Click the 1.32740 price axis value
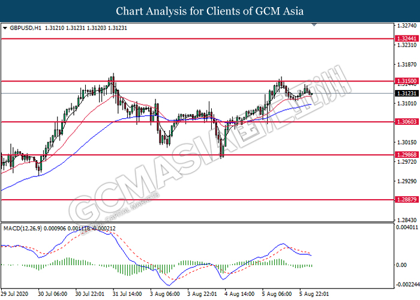 pos(407,26)
